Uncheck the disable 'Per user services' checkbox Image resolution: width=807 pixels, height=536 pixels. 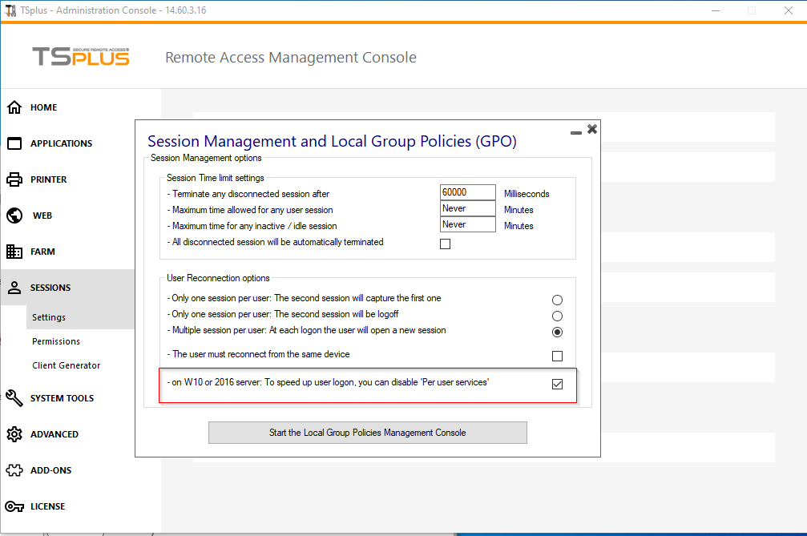pyautogui.click(x=557, y=384)
